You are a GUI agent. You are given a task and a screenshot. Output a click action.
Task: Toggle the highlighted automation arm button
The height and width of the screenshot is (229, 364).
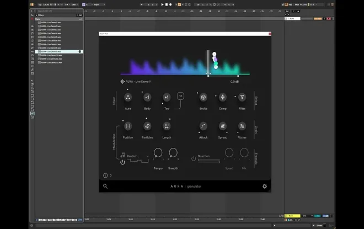(x=179, y=4)
